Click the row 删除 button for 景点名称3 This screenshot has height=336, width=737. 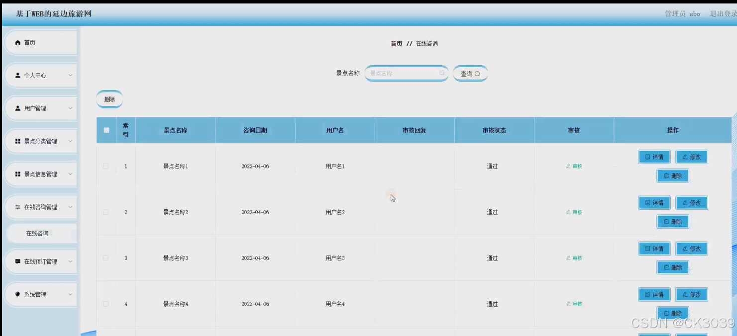pyautogui.click(x=673, y=267)
